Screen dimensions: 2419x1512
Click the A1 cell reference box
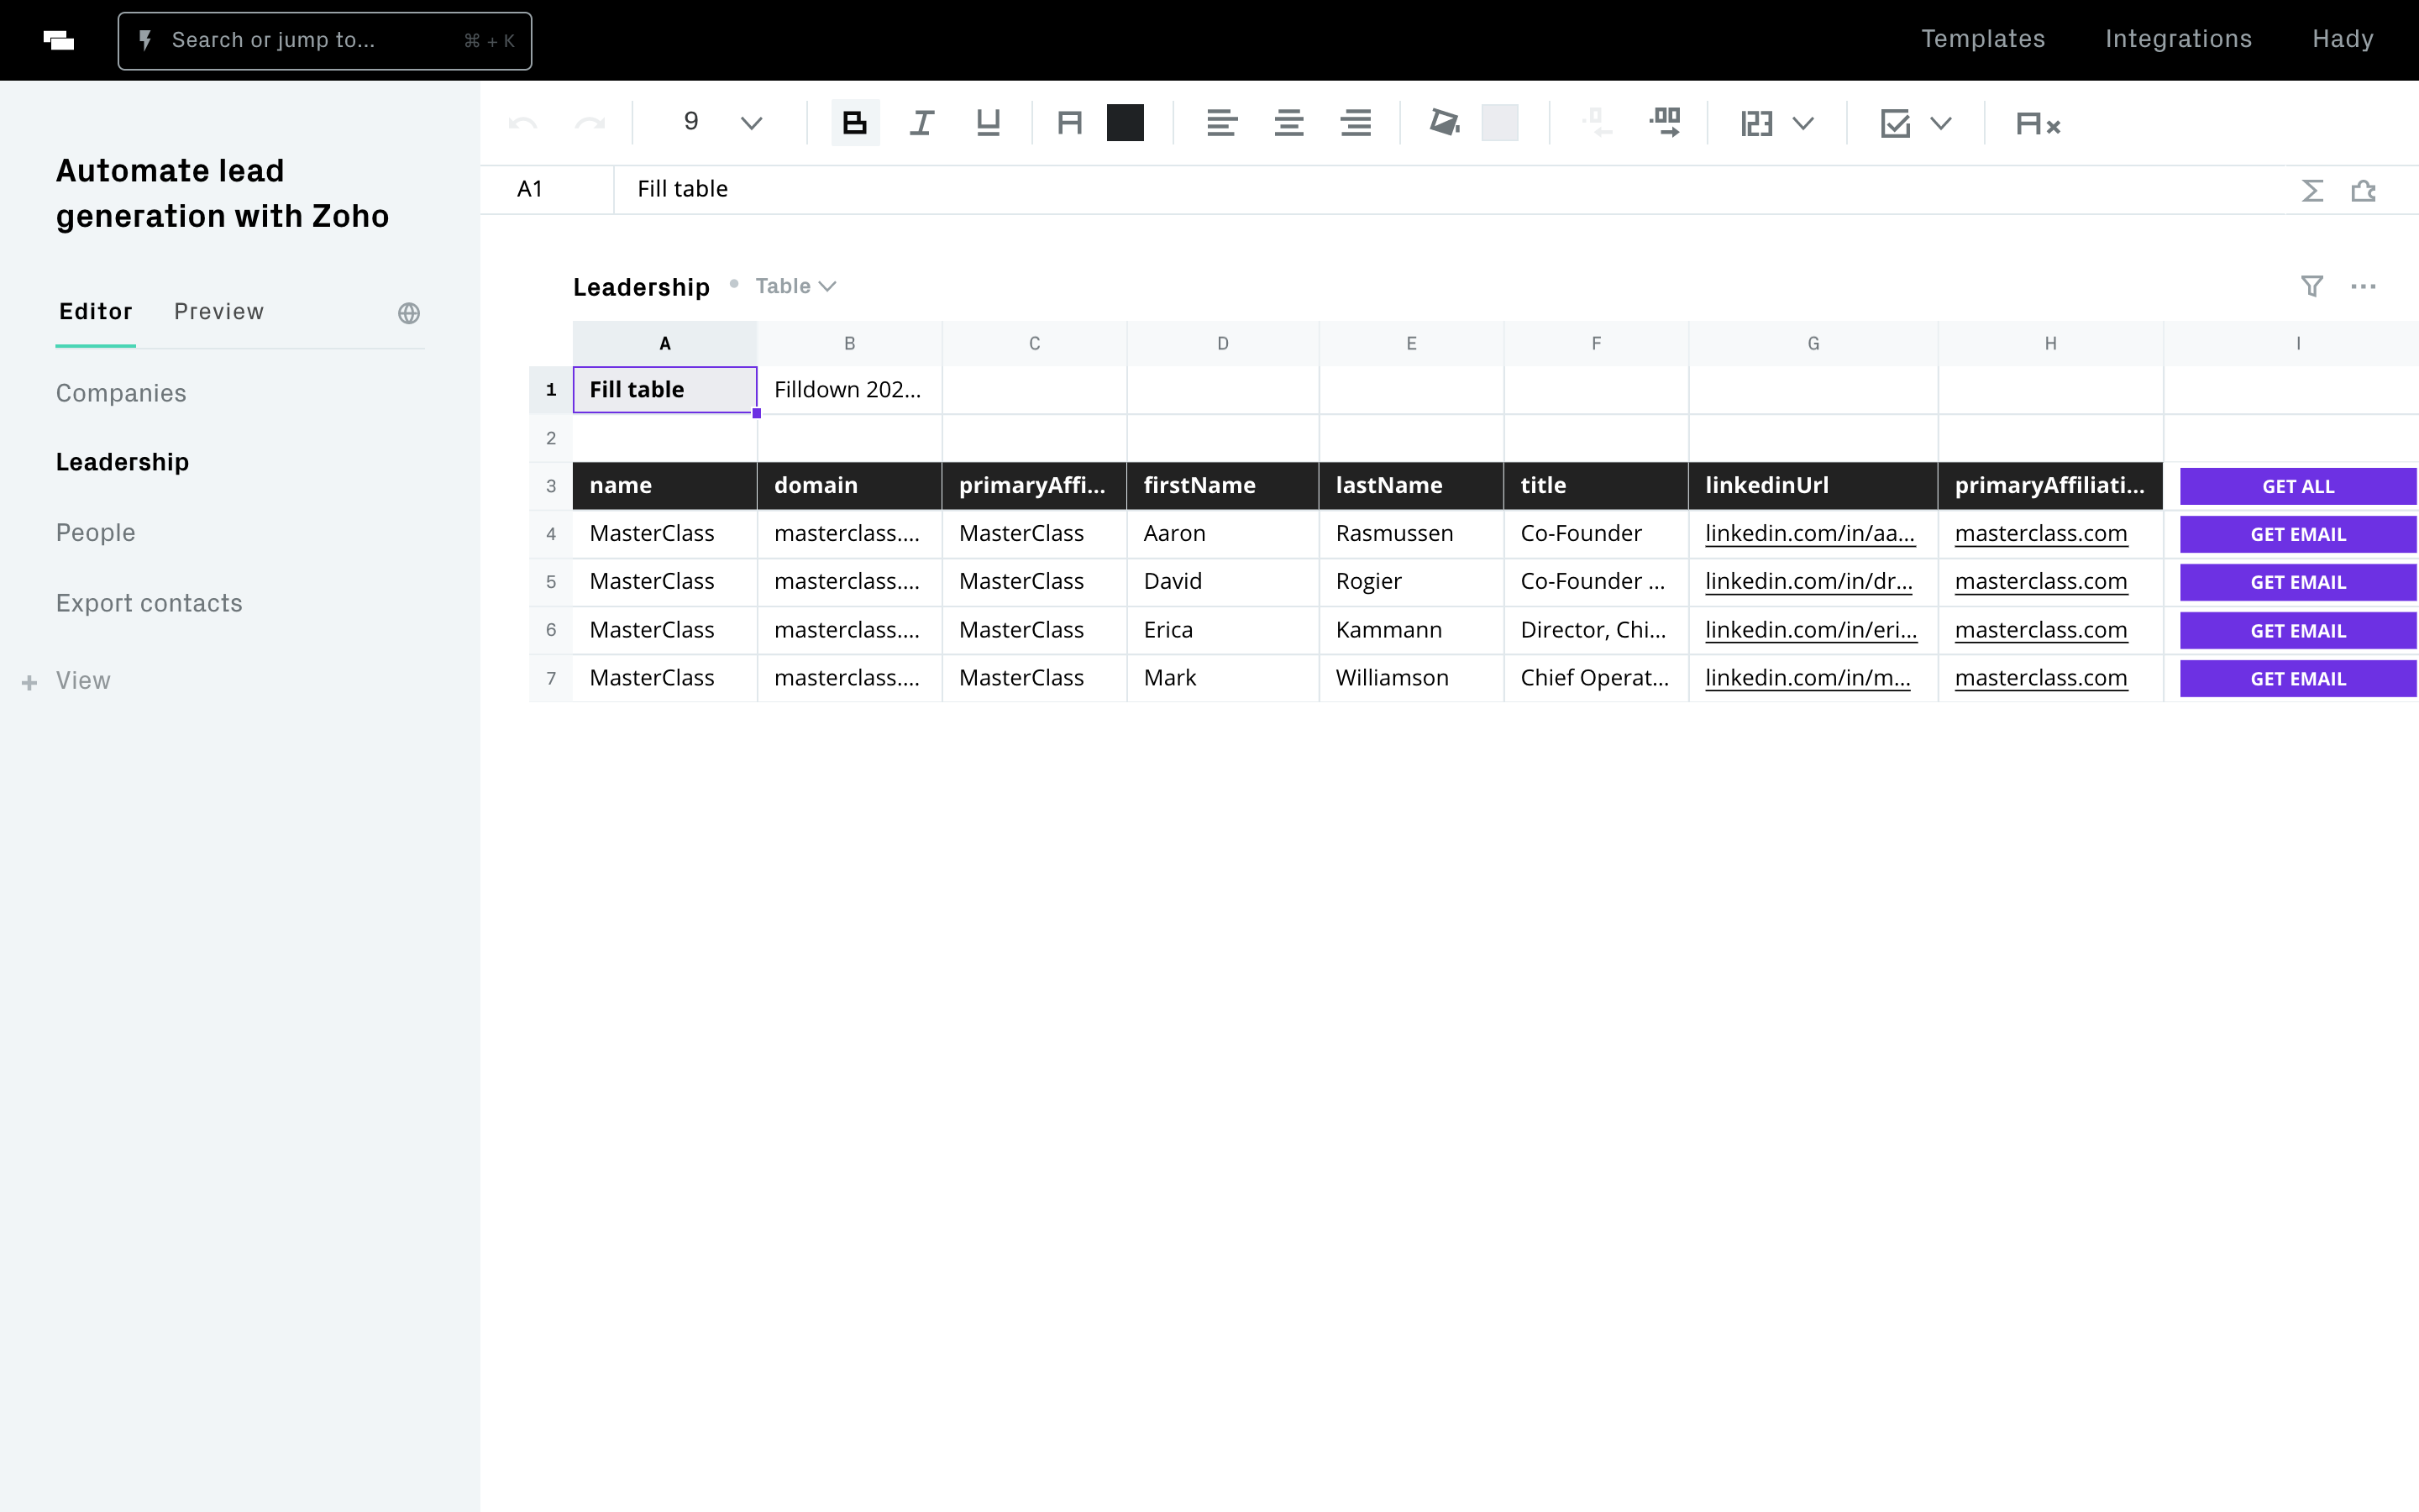point(547,189)
